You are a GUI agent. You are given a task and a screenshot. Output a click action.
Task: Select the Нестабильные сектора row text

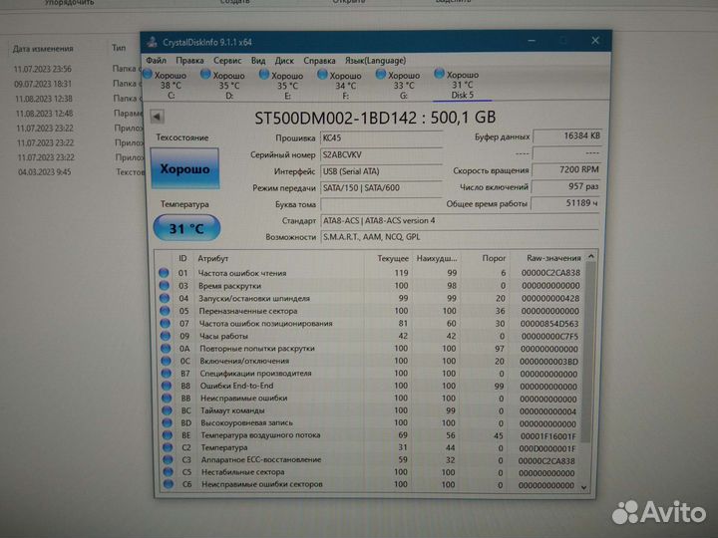tap(242, 471)
